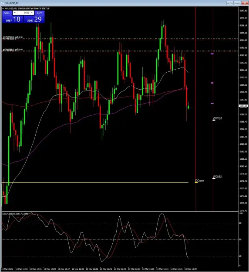Screen dimensions: 249x272
Task: Click the current price tag on the price scale
Action: 243,106
